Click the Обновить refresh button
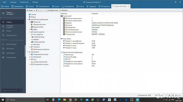183x102 pixels. point(63,10)
